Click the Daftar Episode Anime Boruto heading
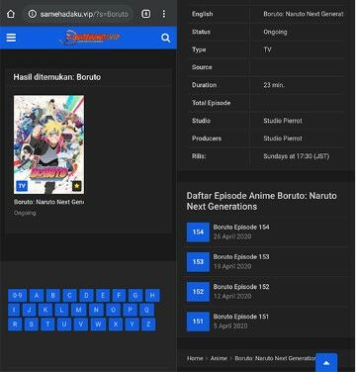 pyautogui.click(x=262, y=201)
